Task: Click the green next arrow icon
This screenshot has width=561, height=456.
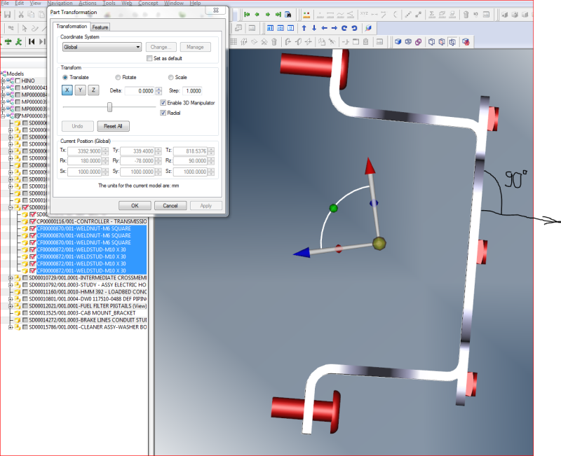Action: pos(267,15)
